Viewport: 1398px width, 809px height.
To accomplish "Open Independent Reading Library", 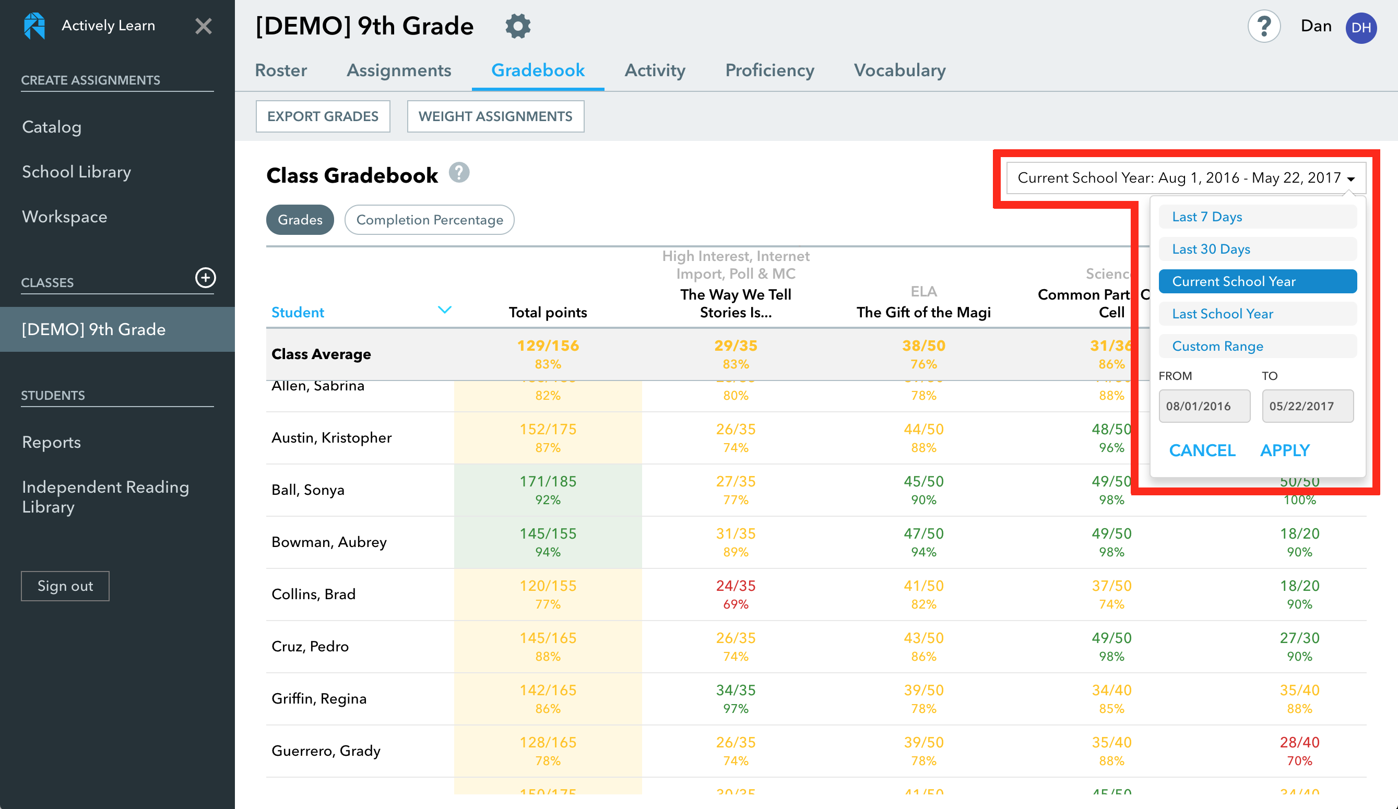I will 105,497.
